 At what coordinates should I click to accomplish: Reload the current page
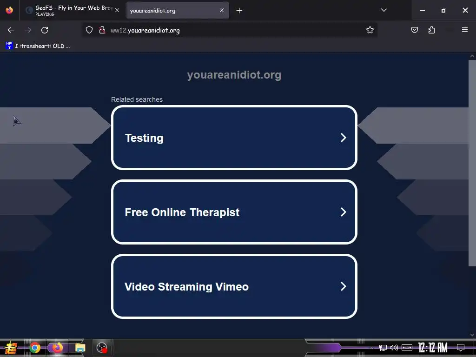tap(45, 30)
